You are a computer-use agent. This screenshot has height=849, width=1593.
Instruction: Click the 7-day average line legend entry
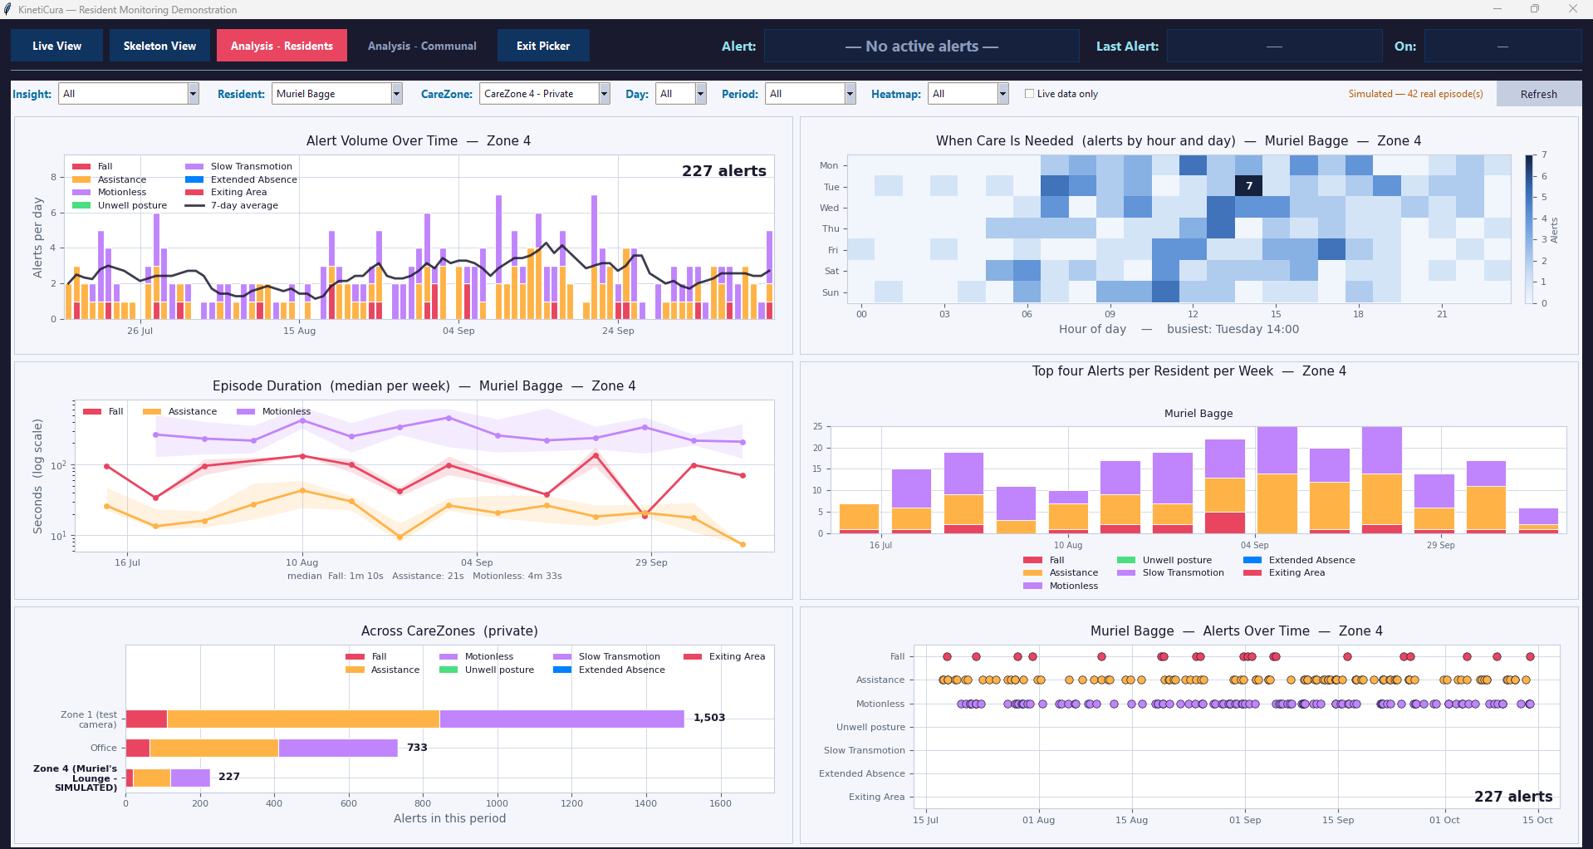[x=232, y=205]
